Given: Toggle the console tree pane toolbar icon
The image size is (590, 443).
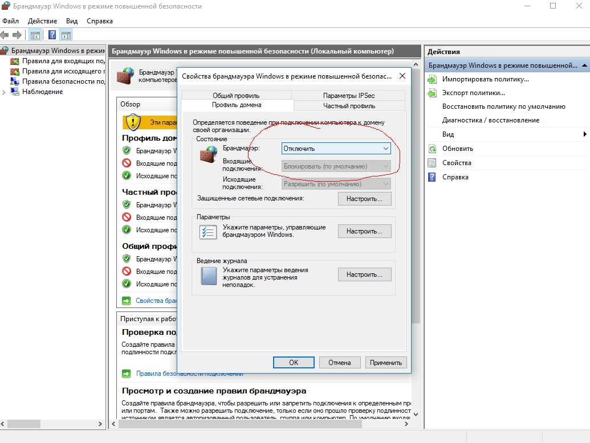Looking at the screenshot, I should (35, 35).
